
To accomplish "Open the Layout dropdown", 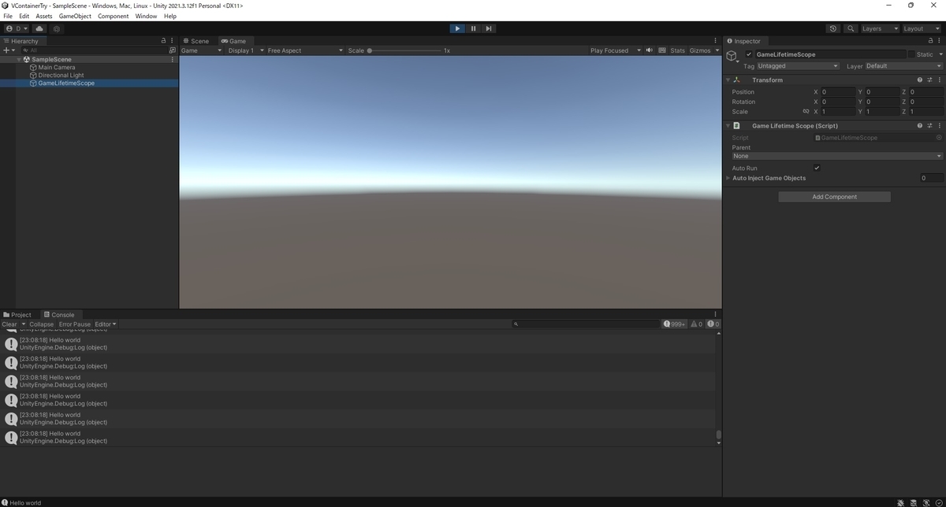I will pyautogui.click(x=921, y=28).
